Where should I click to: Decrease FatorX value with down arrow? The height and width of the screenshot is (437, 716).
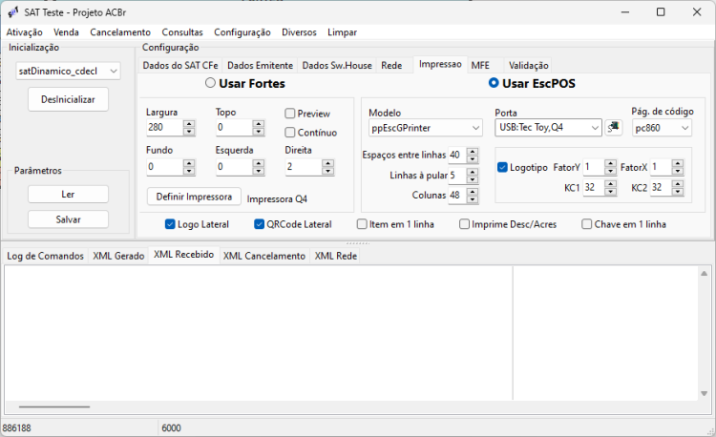coord(678,172)
